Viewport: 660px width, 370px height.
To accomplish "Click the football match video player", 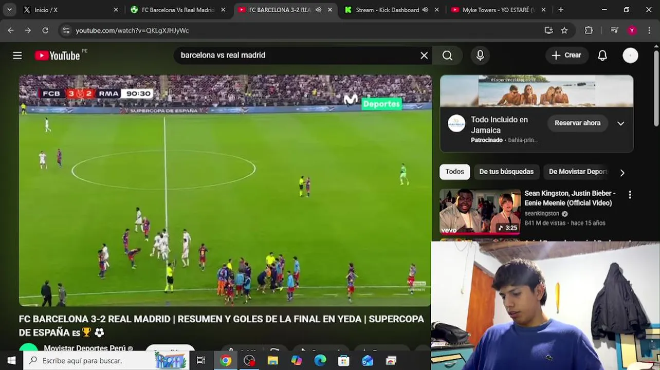I will pos(225,191).
